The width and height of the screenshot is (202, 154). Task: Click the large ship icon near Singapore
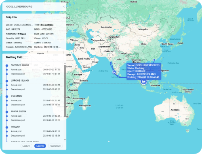[144, 81]
